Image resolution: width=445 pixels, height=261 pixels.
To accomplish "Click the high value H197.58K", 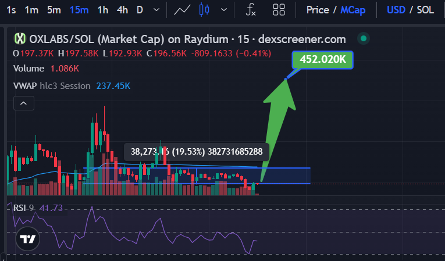I will coord(79,53).
